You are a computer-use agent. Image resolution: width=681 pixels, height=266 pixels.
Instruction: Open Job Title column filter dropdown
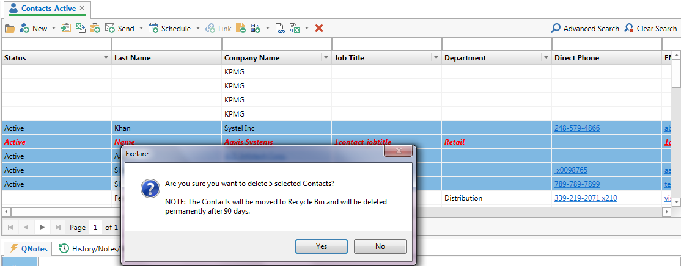(x=436, y=57)
